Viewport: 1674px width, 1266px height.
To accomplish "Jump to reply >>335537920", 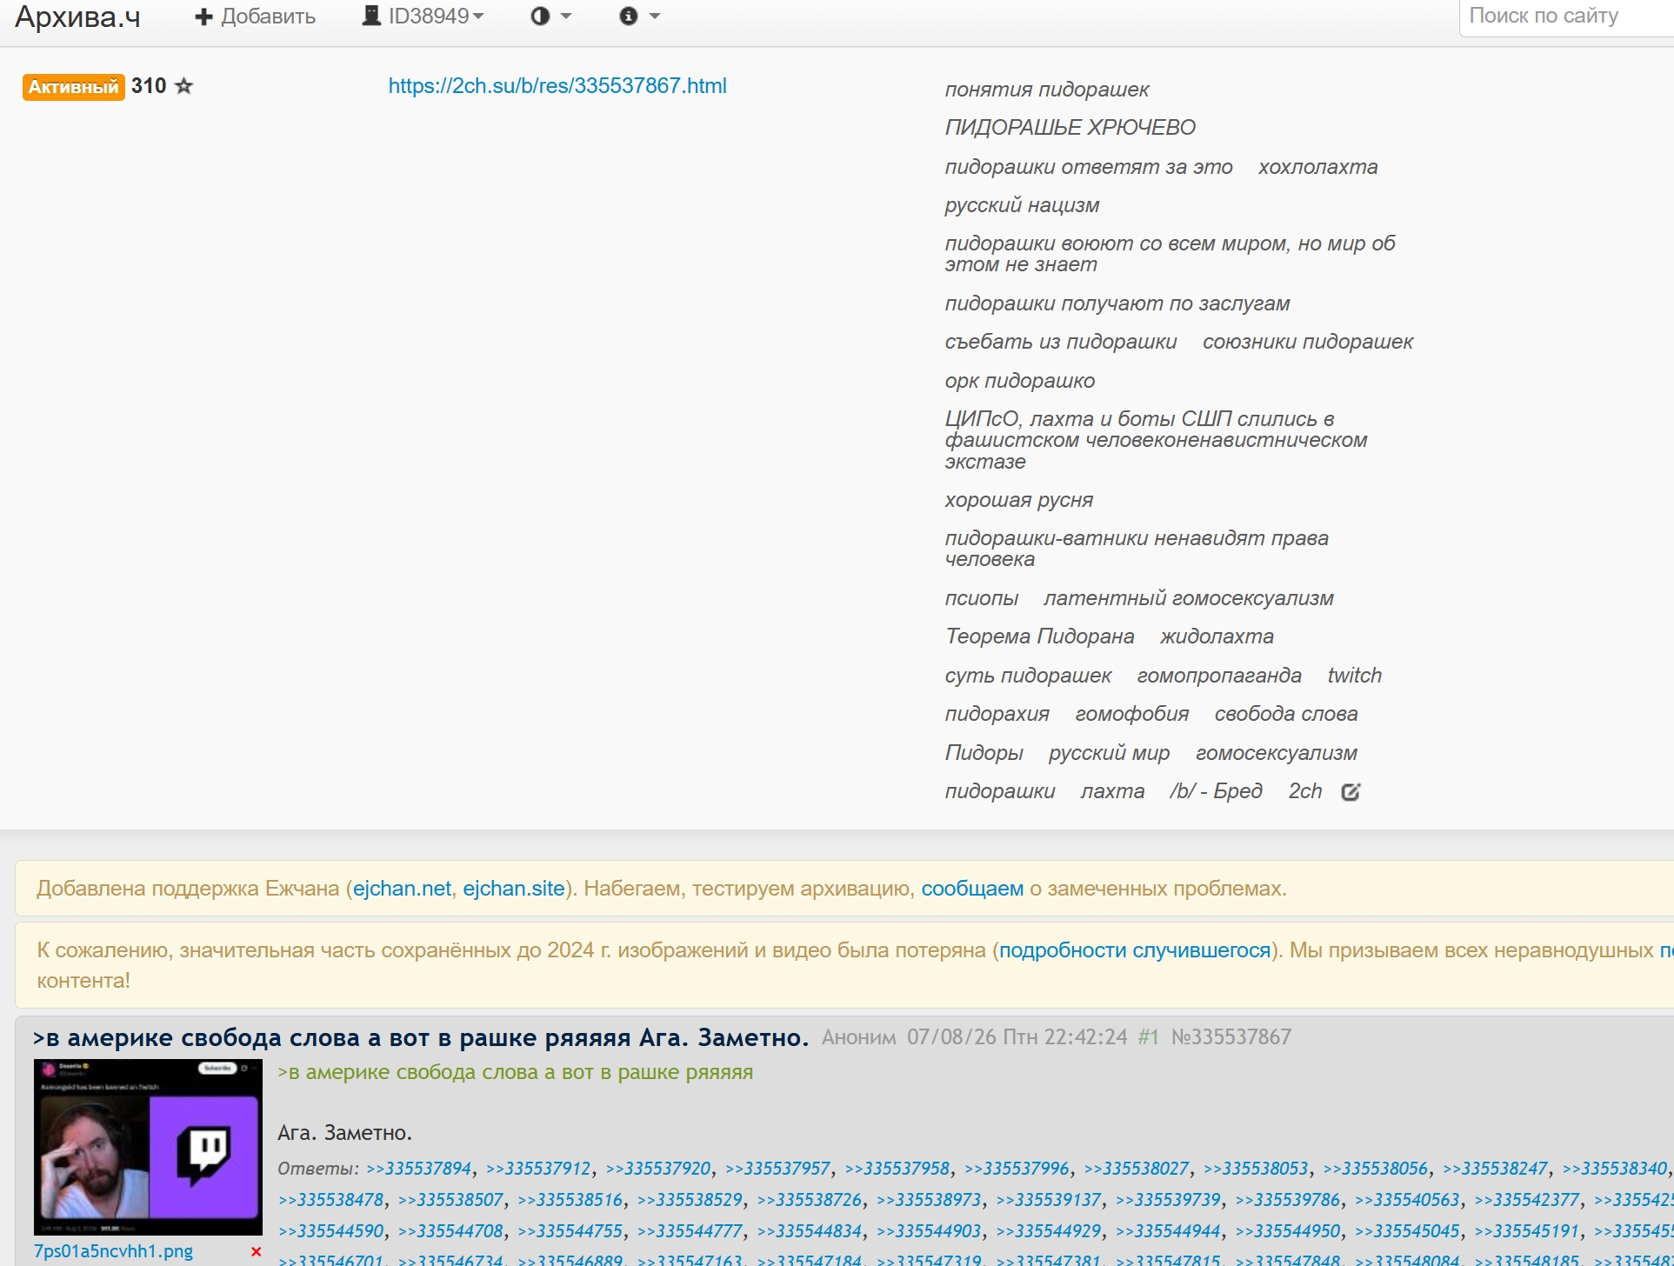I will point(658,1169).
